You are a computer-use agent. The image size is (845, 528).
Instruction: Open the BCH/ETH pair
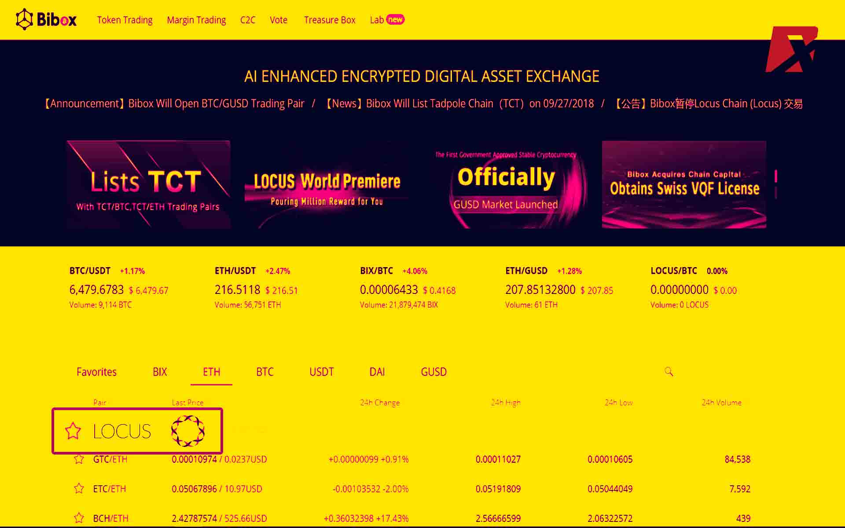point(110,518)
